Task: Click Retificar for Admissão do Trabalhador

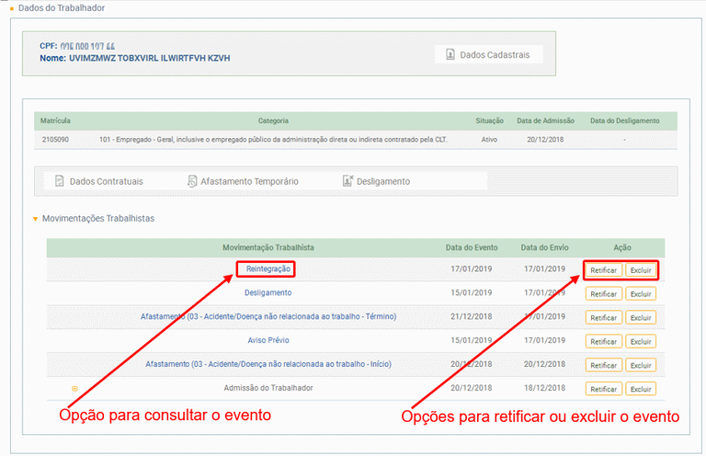Action: point(603,389)
